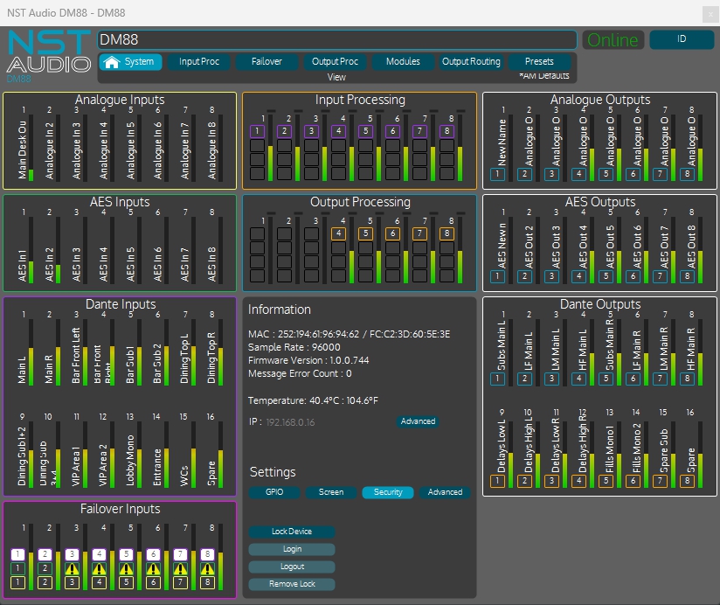Open the Advanced settings button under Settings
720x605 pixels.
pyautogui.click(x=445, y=492)
